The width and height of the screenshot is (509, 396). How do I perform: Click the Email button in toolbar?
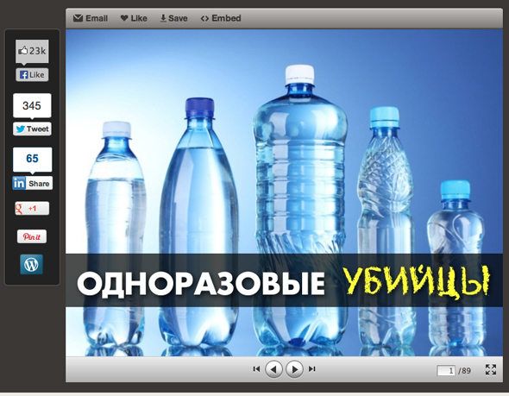(91, 18)
